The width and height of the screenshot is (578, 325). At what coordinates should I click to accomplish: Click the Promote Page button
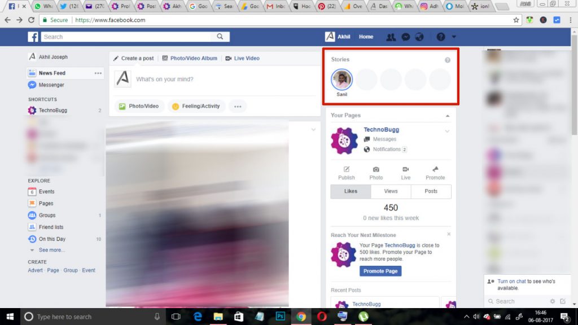pos(380,271)
